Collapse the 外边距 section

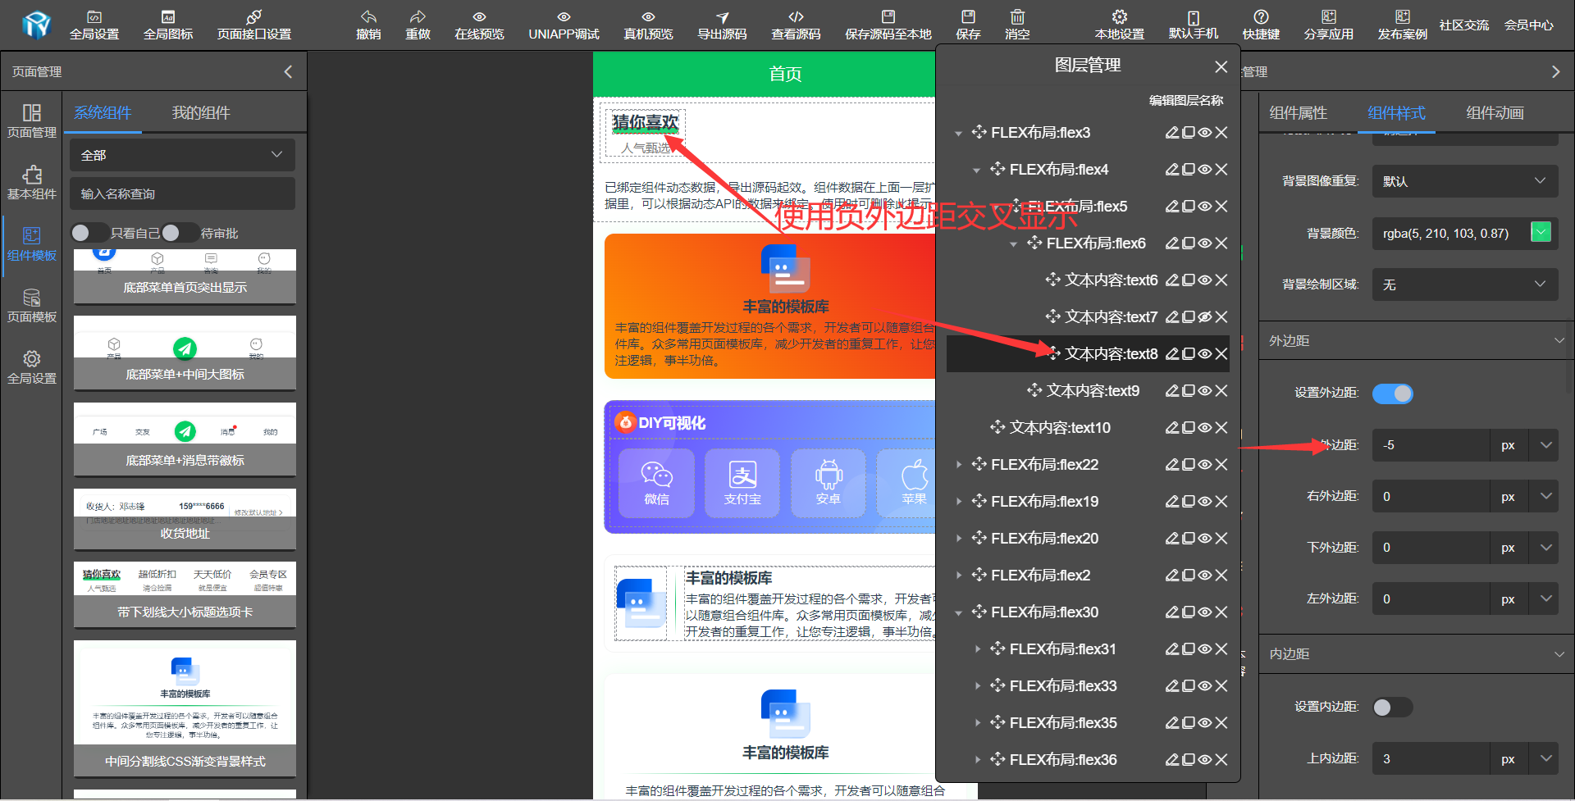click(1559, 340)
